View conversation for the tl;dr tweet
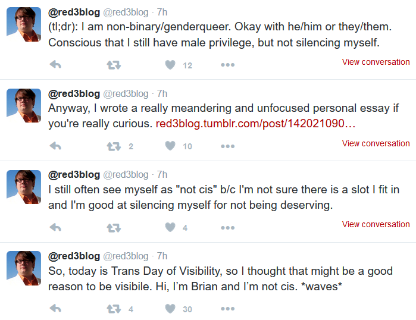The width and height of the screenshot is (416, 320). [376, 62]
